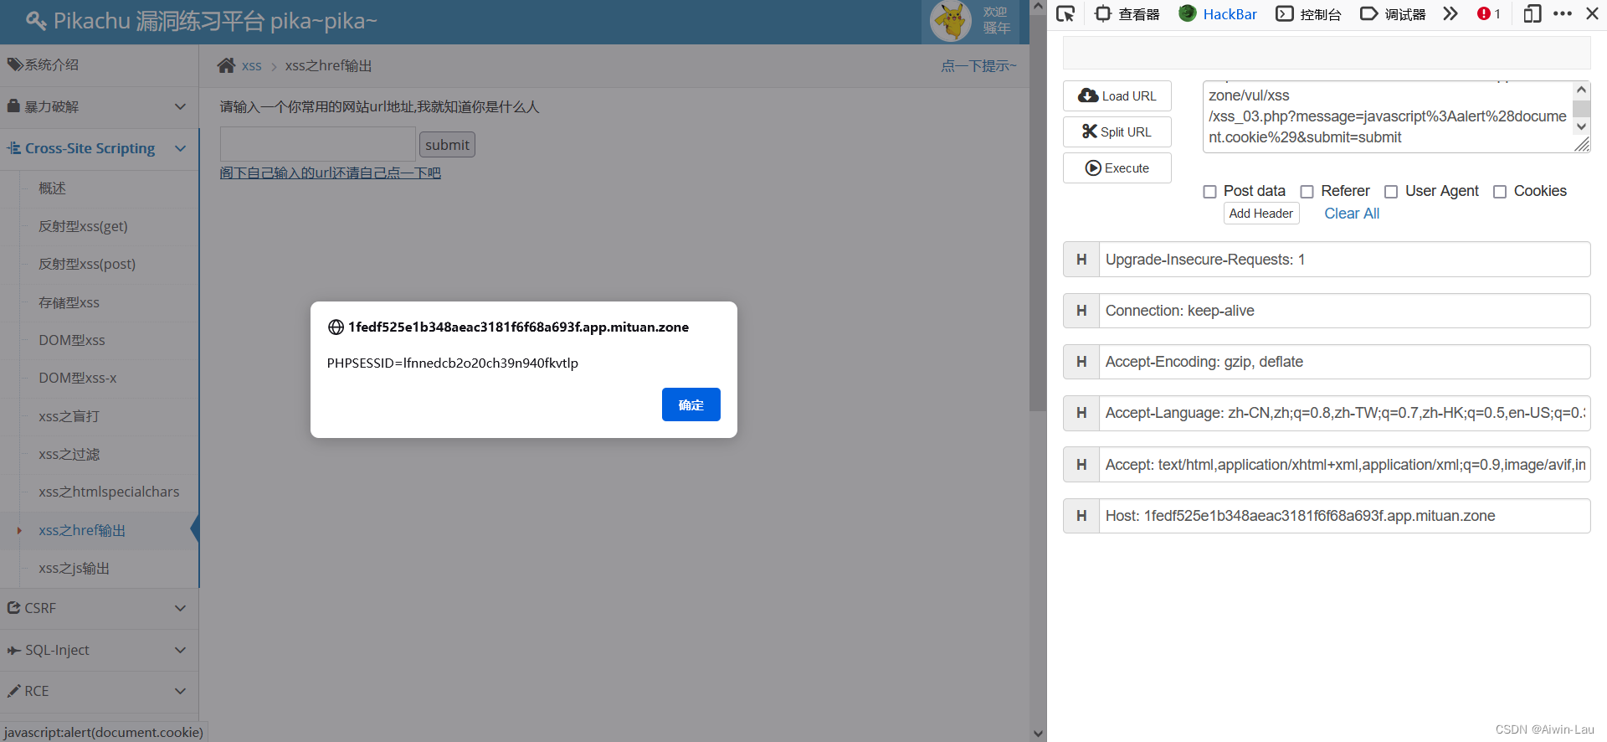Image resolution: width=1607 pixels, height=742 pixels.
Task: Show more devtools tabs via double chevron
Action: (x=1450, y=13)
